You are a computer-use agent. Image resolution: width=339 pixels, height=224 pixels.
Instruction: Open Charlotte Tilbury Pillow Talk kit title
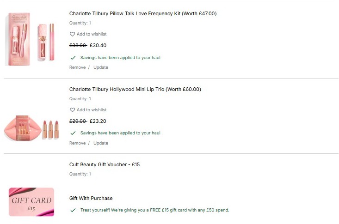click(142, 14)
